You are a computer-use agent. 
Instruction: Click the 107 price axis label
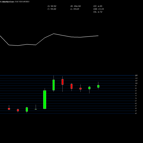click(136, 81)
